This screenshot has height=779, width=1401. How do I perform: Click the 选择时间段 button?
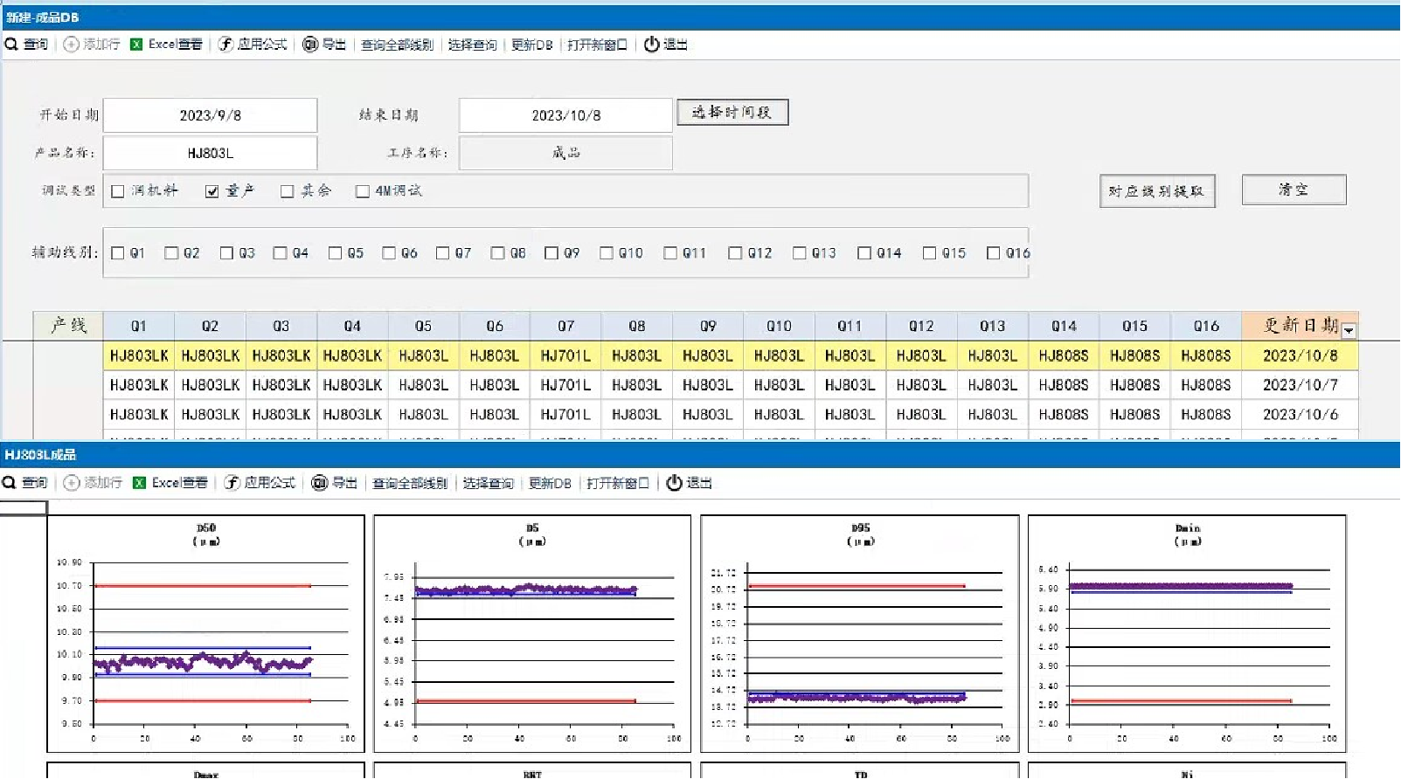click(732, 112)
